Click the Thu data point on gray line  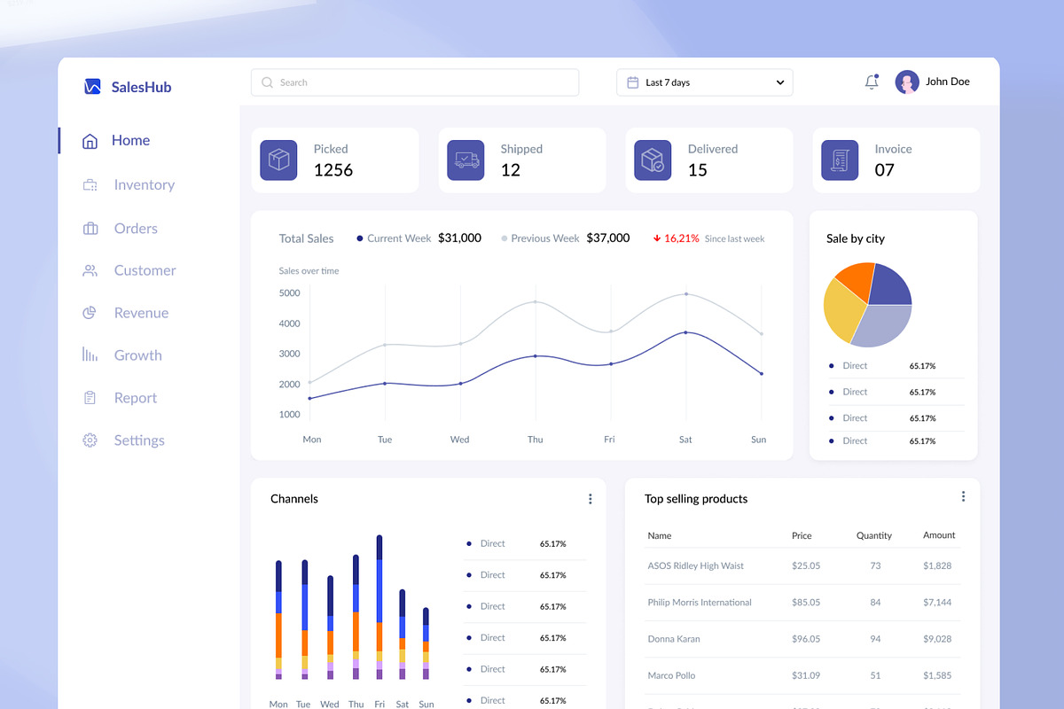coord(536,302)
